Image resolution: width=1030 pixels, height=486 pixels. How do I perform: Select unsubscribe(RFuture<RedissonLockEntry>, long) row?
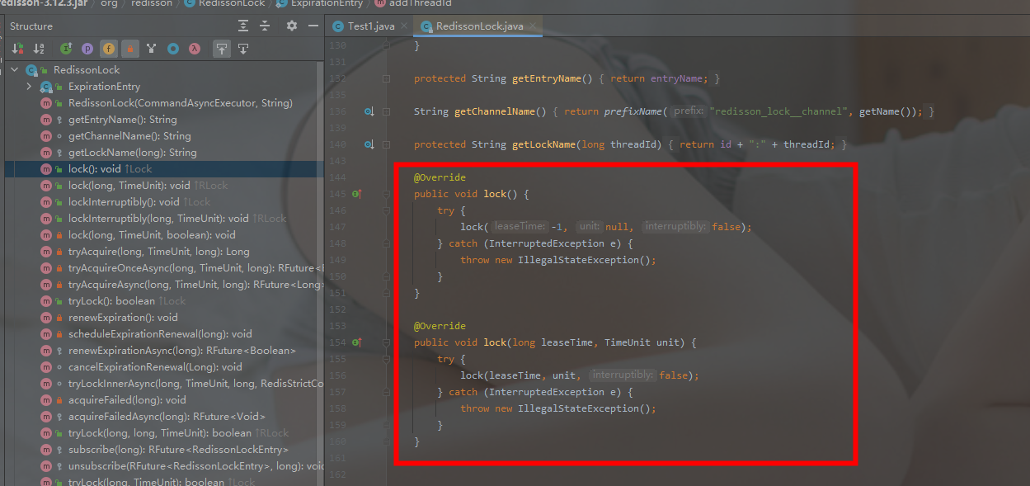click(x=164, y=466)
